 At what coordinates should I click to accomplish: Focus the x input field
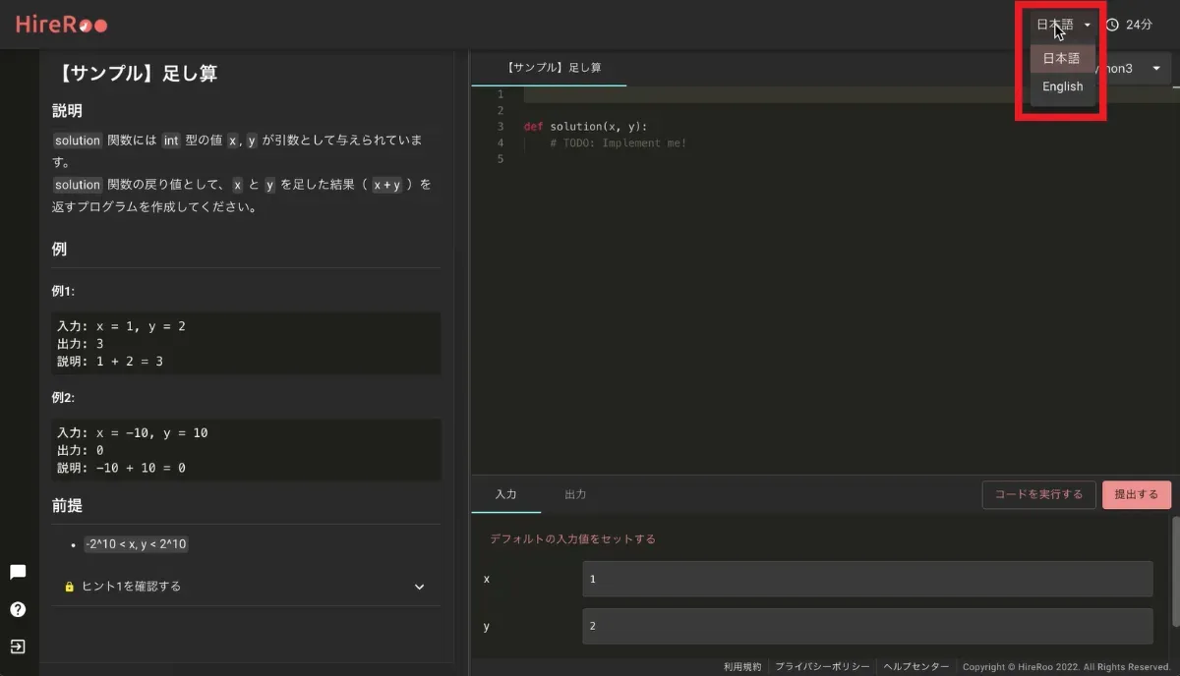click(x=867, y=579)
